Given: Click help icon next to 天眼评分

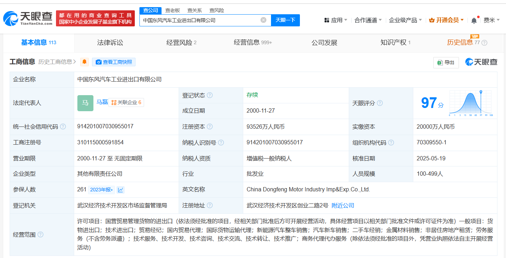Looking at the screenshot, I should (380, 103).
